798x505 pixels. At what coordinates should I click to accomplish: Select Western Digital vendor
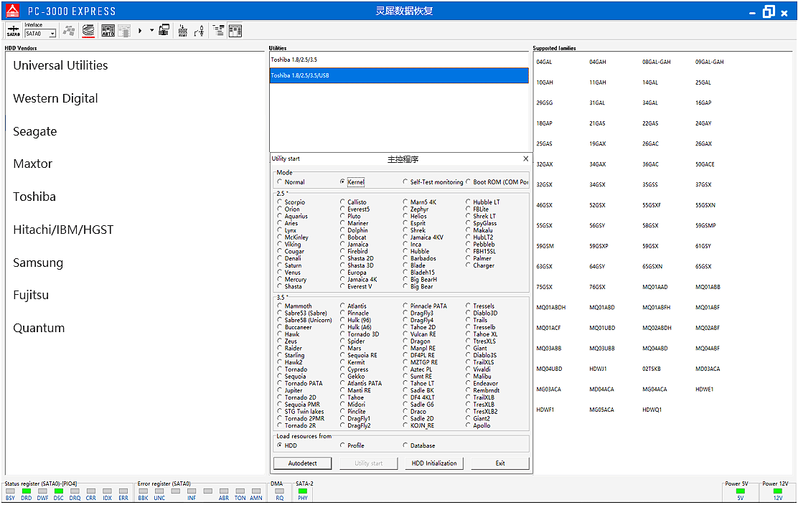[55, 99]
